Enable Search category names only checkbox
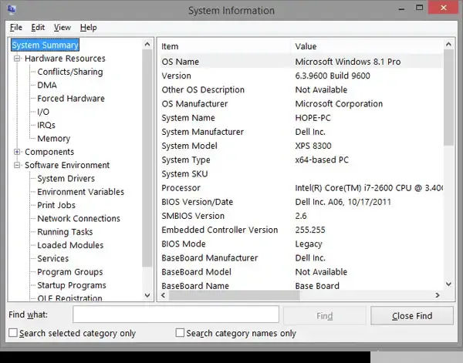This screenshot has height=363, width=463. coord(180,333)
